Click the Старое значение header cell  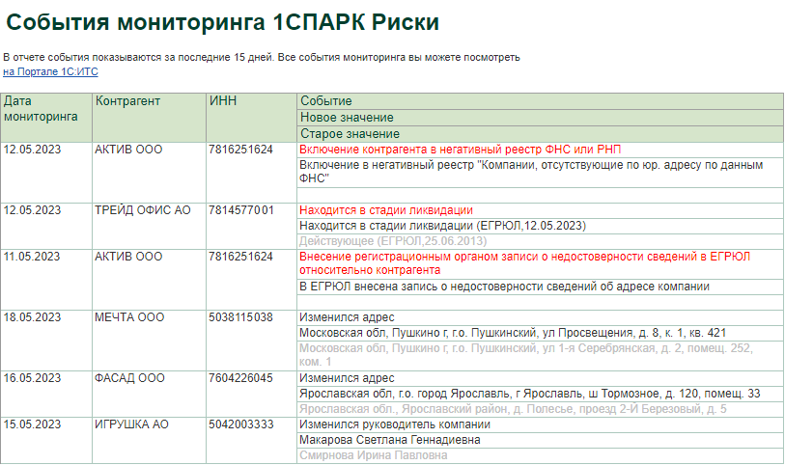(x=350, y=133)
